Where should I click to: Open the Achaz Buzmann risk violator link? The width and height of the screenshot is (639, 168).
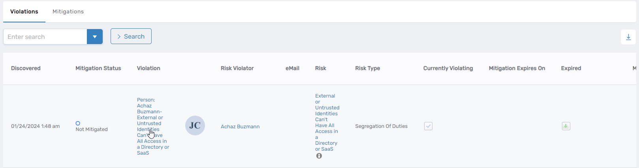(240, 127)
